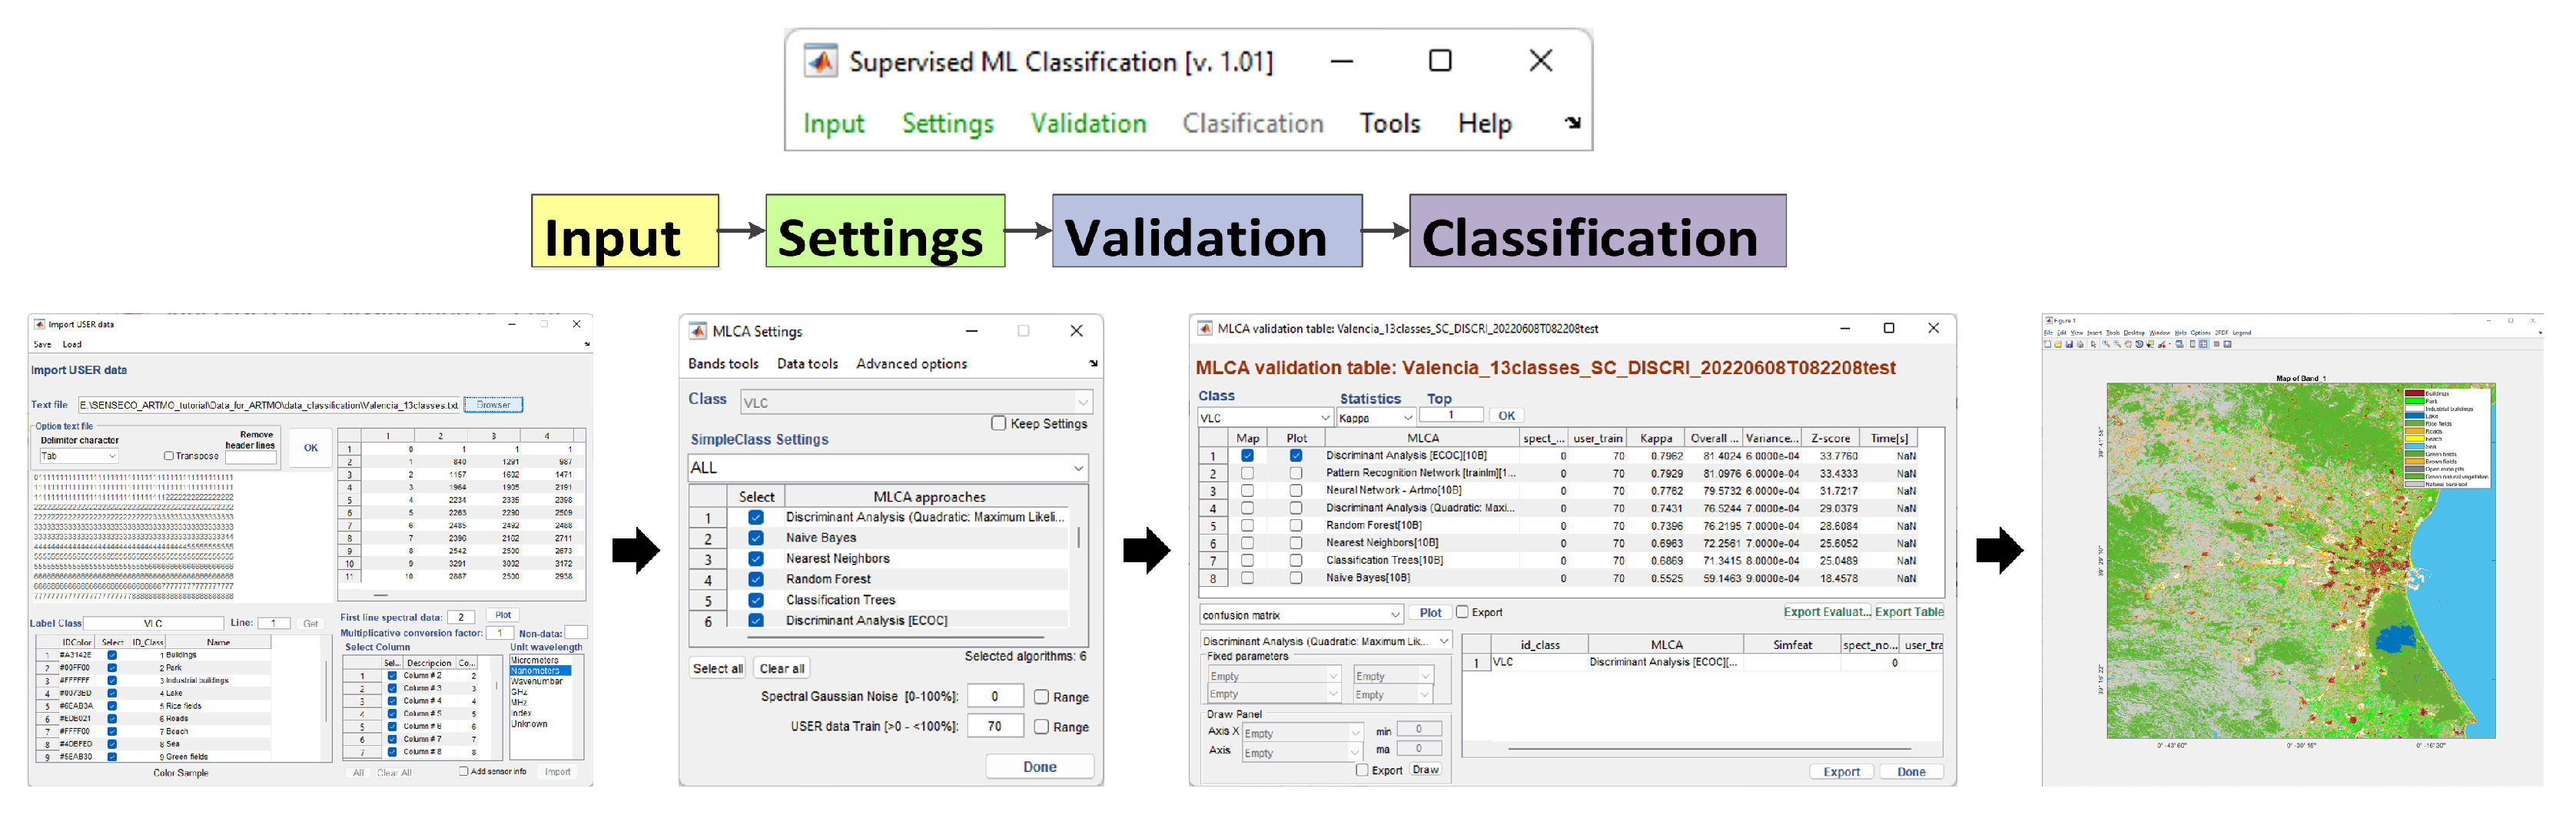Viewport: 2576px width, 818px height.
Task: Uncheck Naive Bayes in MLCA approaches
Action: coord(756,538)
